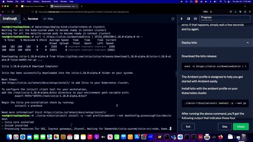Image resolution: width=253 pixels, height=142 pixels.
Task: Open the File menu
Action: click(x=17, y=2)
